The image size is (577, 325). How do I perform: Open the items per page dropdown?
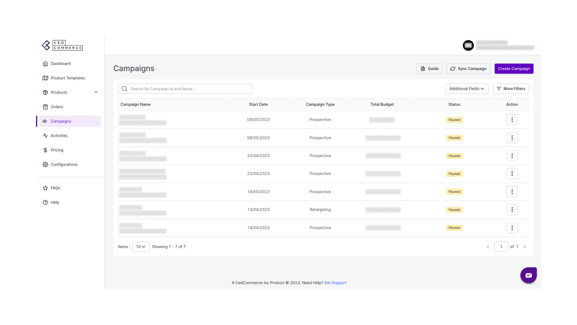coord(141,246)
